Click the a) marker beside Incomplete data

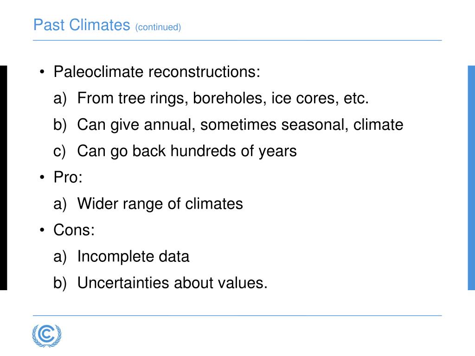pos(60,257)
